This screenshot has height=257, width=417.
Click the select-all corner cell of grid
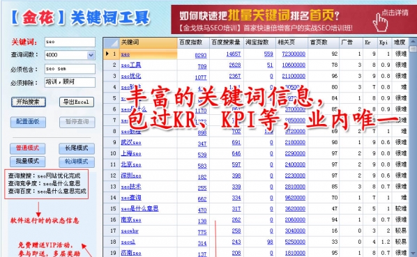click(x=111, y=42)
